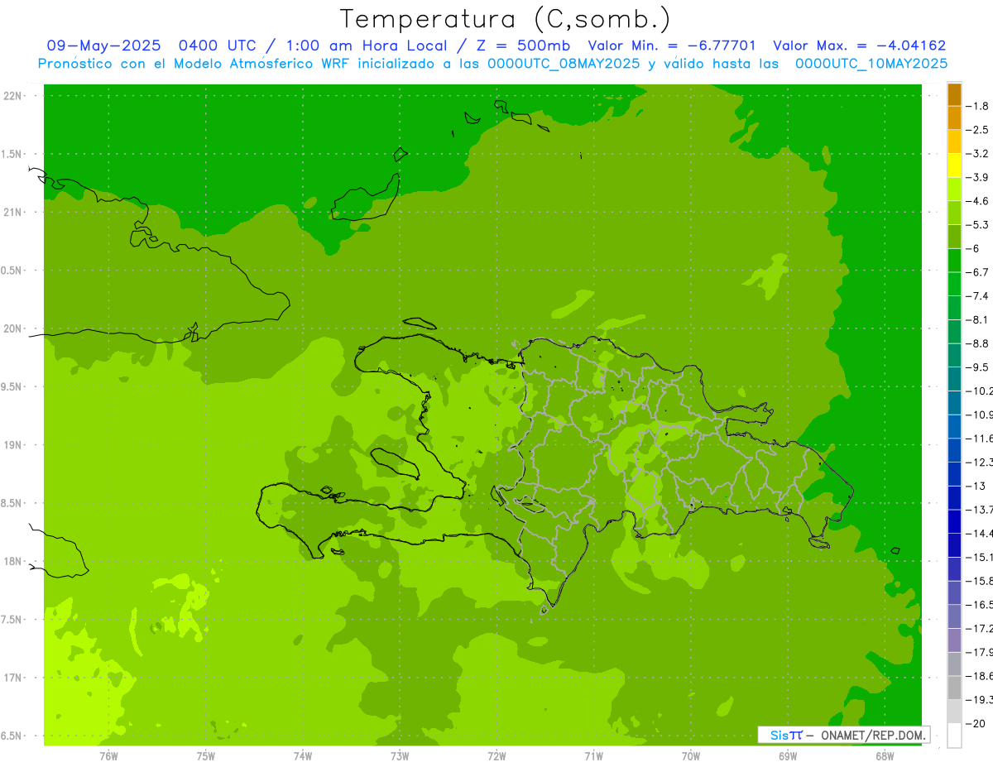Click the '17N' latitude label
993x767 pixels.
point(12,678)
